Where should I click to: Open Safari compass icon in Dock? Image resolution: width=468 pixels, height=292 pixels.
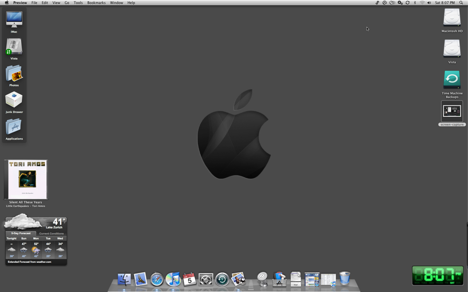coord(156,279)
